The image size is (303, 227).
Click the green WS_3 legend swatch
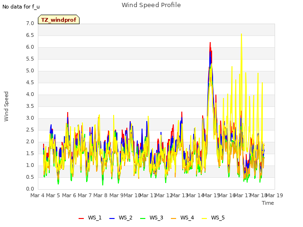[143, 218]
